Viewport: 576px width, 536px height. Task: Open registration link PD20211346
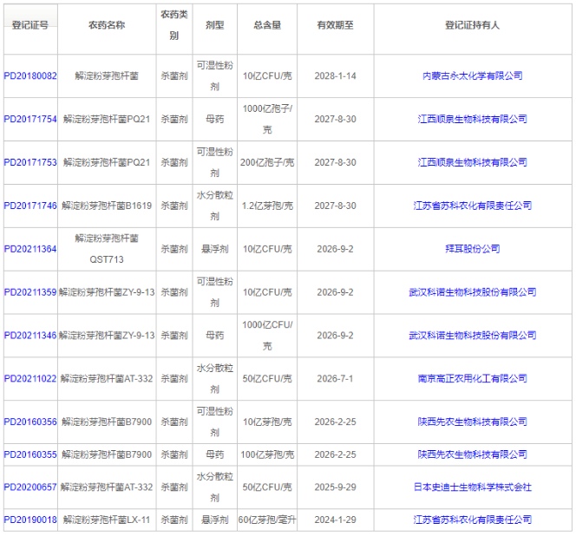point(30,336)
